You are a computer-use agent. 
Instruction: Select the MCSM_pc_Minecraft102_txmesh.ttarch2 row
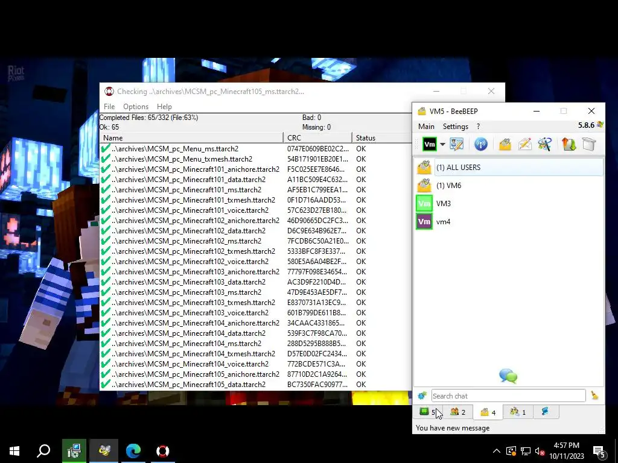[255, 251]
